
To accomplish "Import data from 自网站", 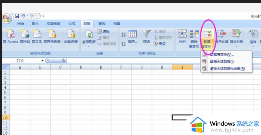I will [25, 37].
